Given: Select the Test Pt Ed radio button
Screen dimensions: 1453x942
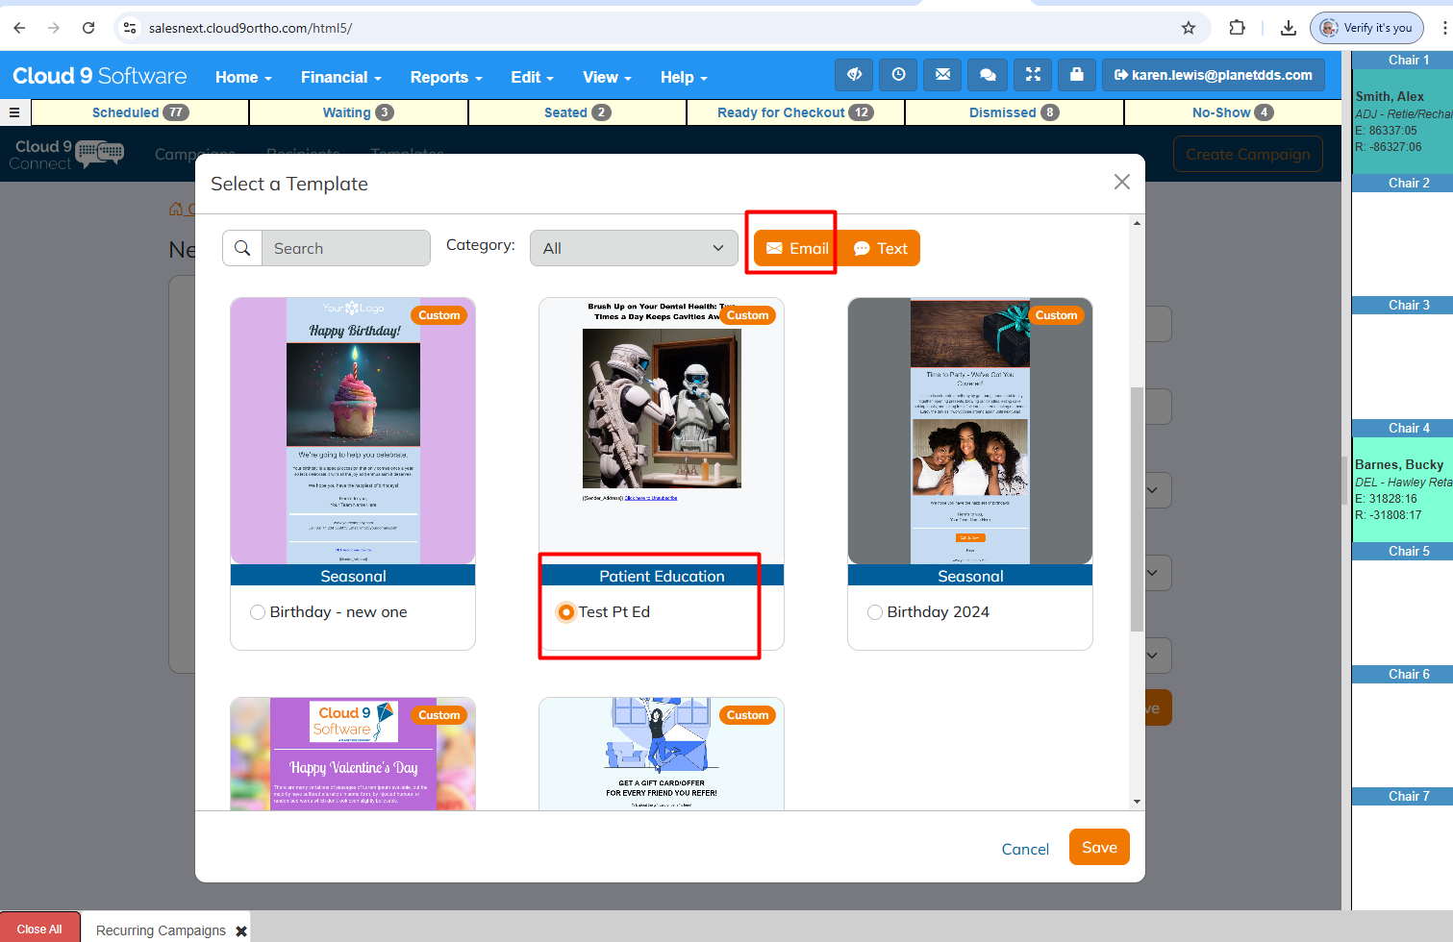Looking at the screenshot, I should [x=567, y=612].
